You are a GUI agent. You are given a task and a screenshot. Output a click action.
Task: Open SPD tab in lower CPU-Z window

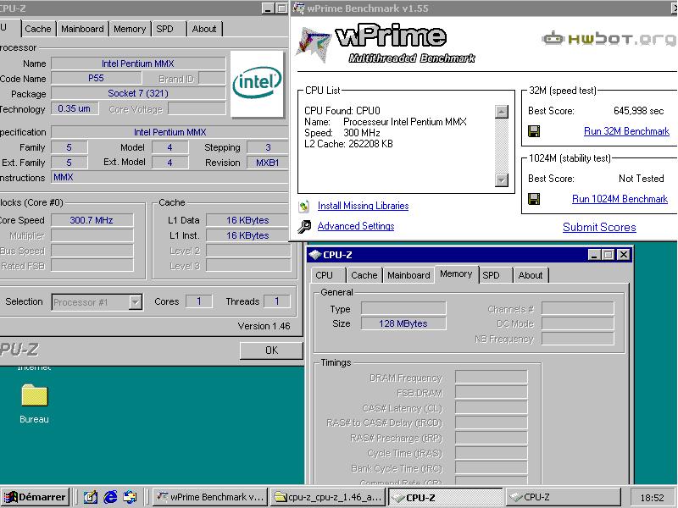(492, 275)
